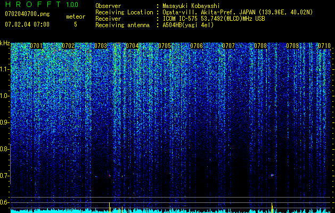Screen dimensions: 335x213
Task: Click the 'Receiving antenna' label
Action: [122, 25]
